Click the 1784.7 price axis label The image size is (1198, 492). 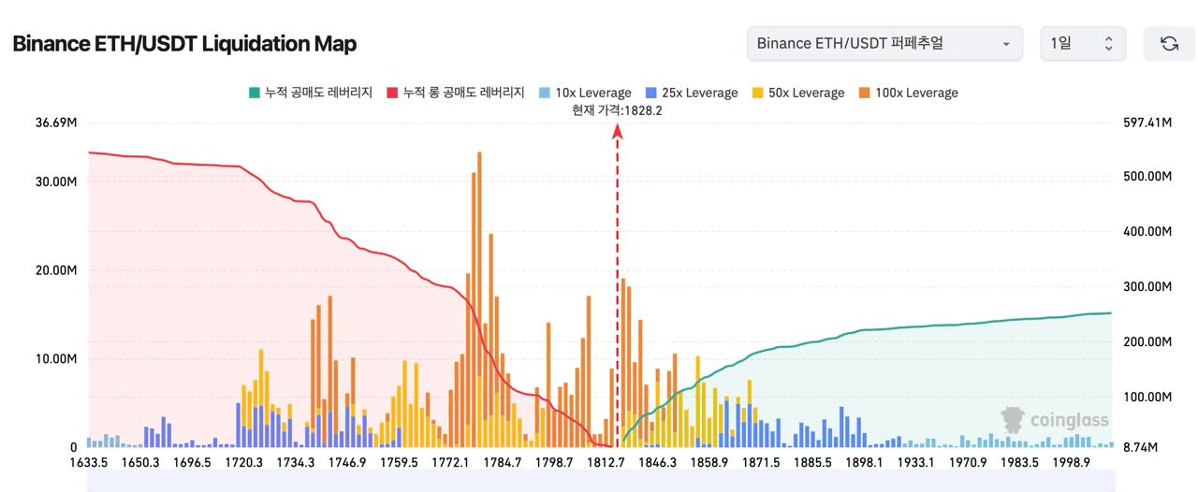(x=503, y=462)
